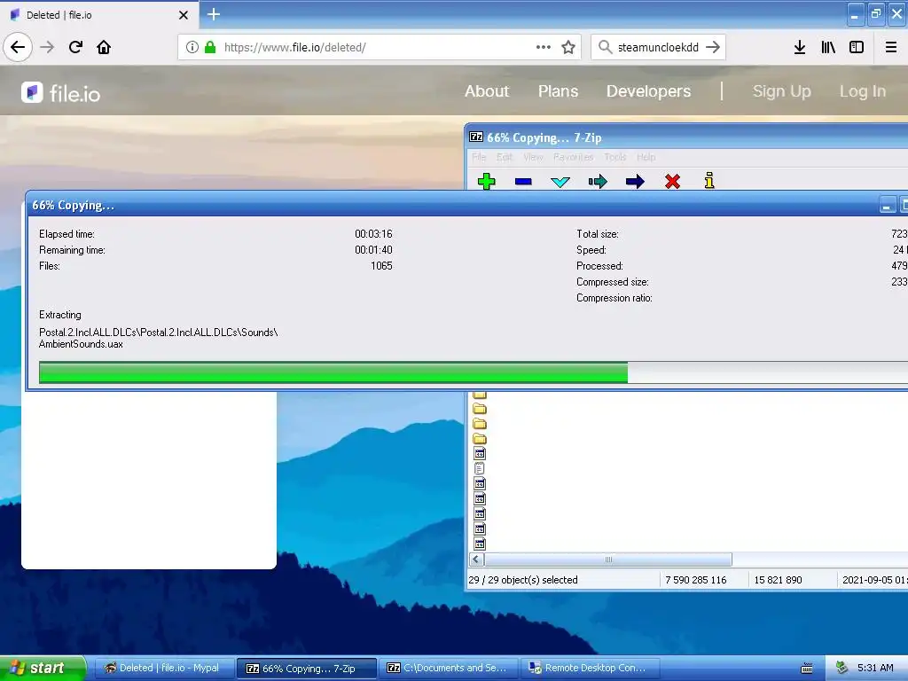This screenshot has width=908, height=681.
Task: Go back with the browser back arrow
Action: click(x=18, y=47)
